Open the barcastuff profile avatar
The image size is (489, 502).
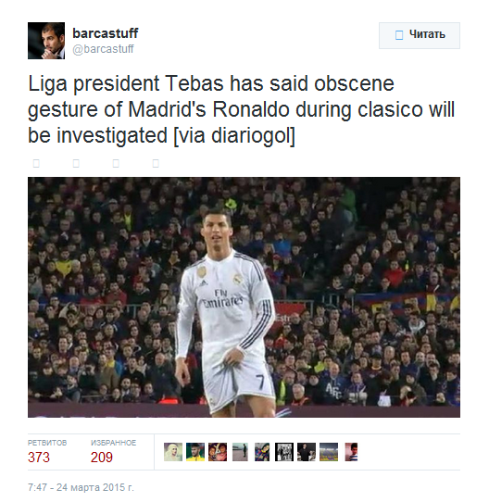click(x=46, y=41)
